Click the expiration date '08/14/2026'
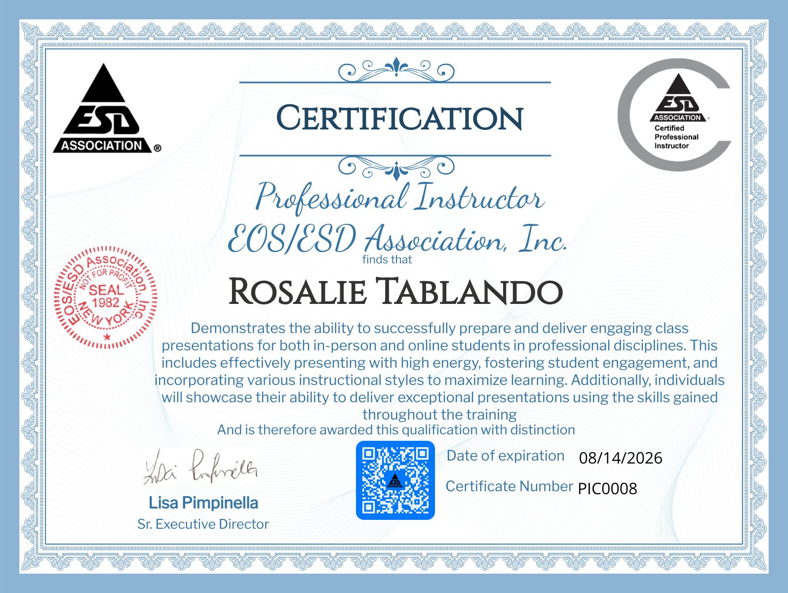The width and height of the screenshot is (788, 593). [x=621, y=458]
